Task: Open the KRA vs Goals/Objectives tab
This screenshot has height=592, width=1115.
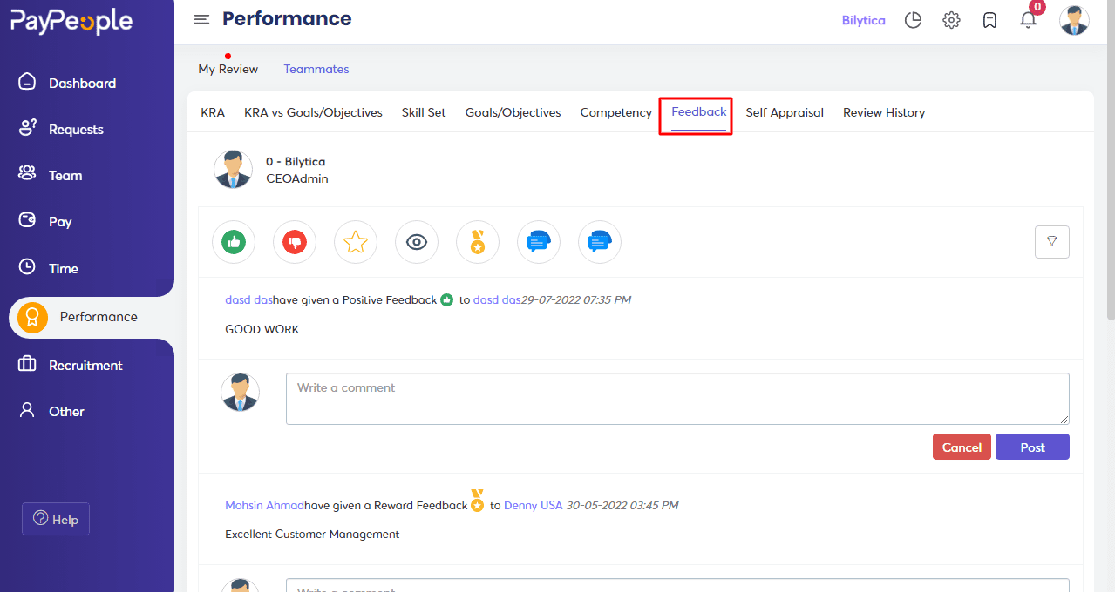Action: pyautogui.click(x=313, y=112)
